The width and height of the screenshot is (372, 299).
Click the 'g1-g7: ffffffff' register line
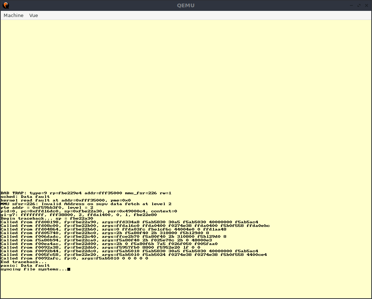[79, 215]
